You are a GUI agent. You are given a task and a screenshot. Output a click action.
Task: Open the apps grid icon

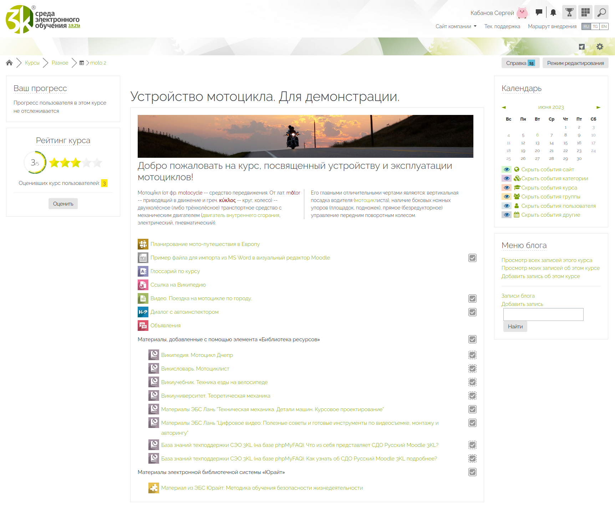[x=585, y=12]
